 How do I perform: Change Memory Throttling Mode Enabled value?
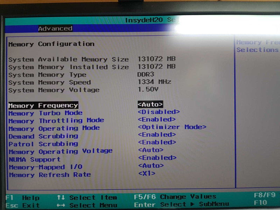(157, 119)
